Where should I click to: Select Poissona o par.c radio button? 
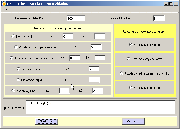tap(19, 69)
